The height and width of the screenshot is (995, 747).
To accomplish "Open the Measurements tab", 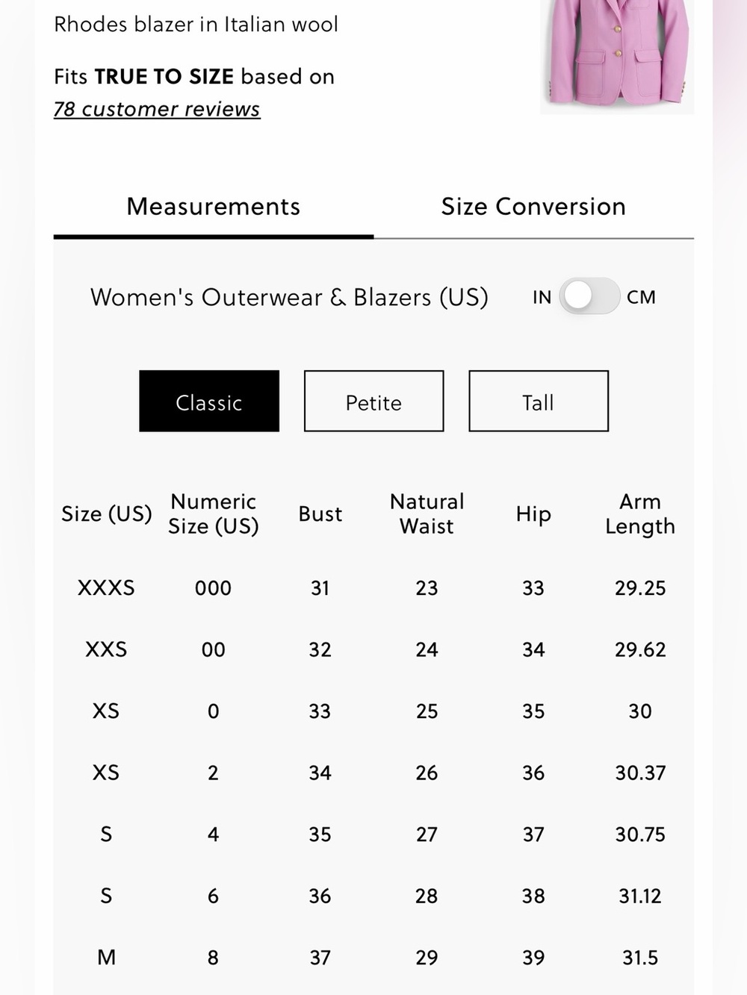I will click(x=214, y=207).
